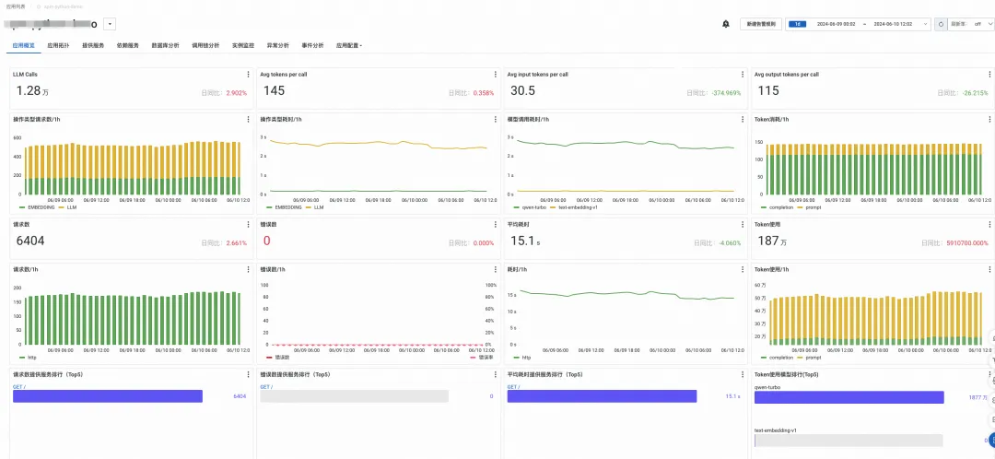
Task: Toggle the qwen-turbo legend series
Action: coord(529,207)
